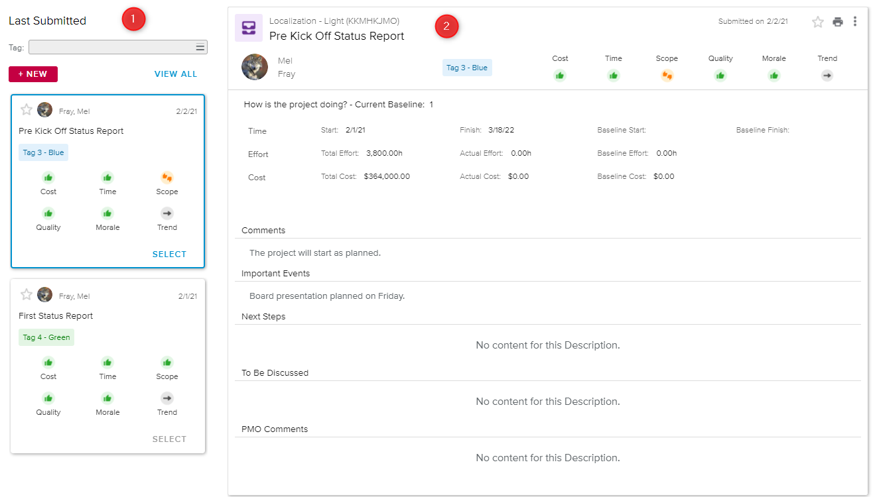Favorite the Pre Kick Off Status Report card

[x=27, y=110]
